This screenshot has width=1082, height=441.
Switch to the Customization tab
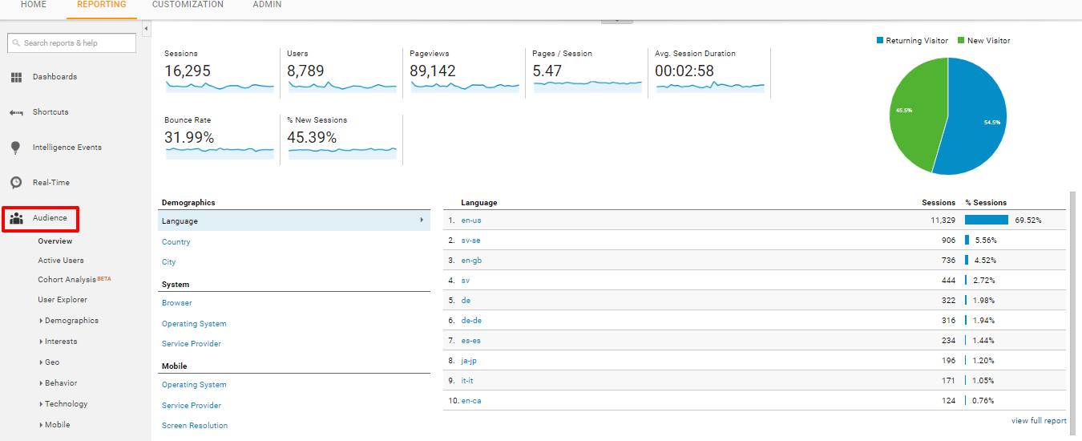tap(188, 5)
